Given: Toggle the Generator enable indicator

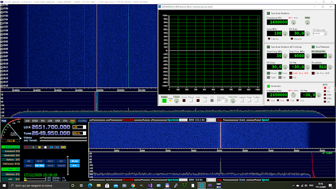Looking at the screenshot, I should click(268, 86).
